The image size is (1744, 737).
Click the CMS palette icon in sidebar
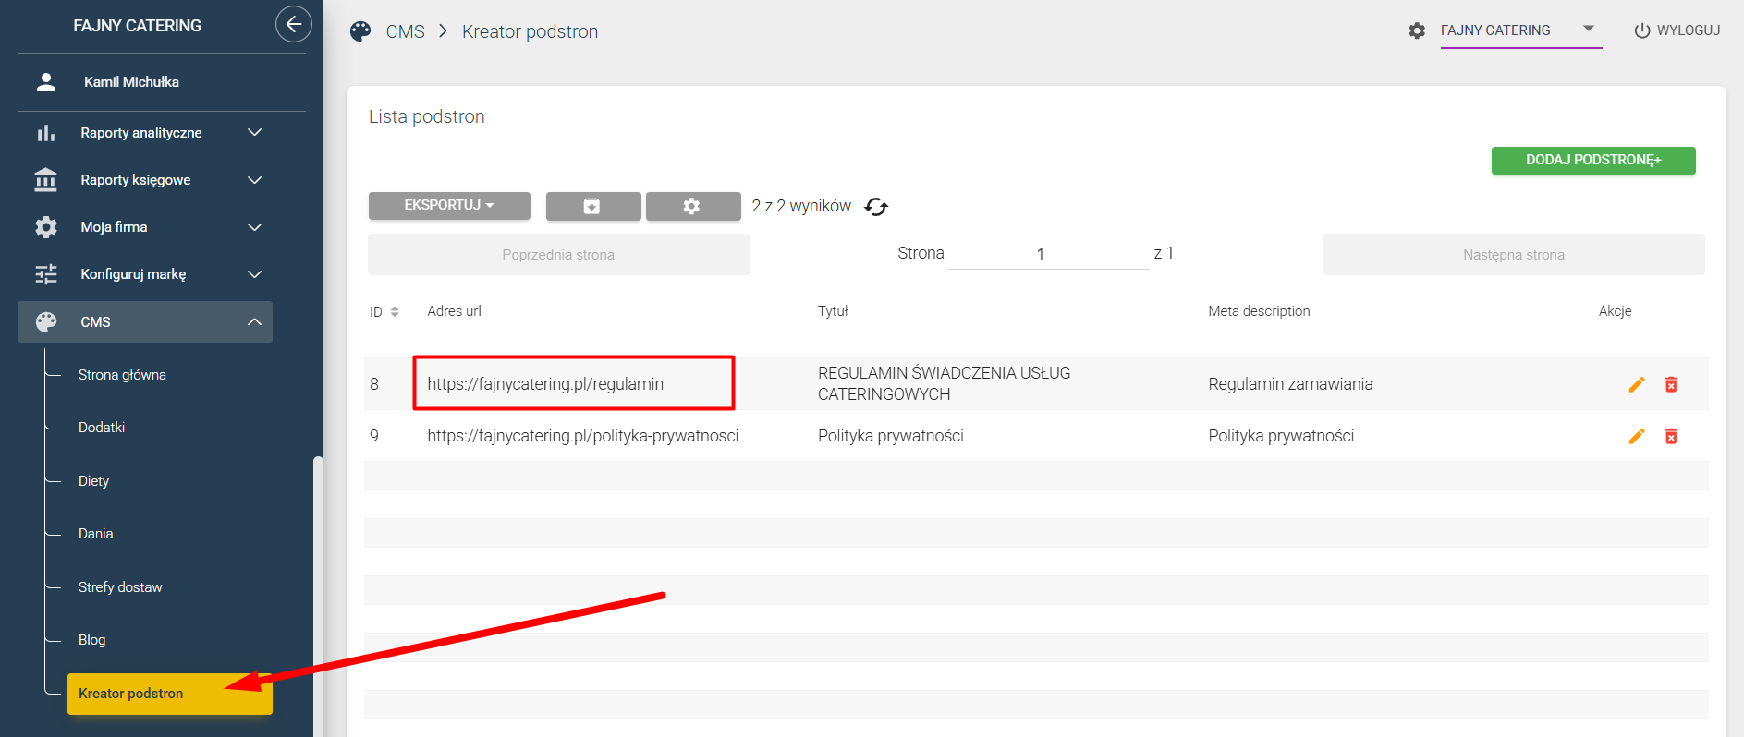tap(45, 321)
